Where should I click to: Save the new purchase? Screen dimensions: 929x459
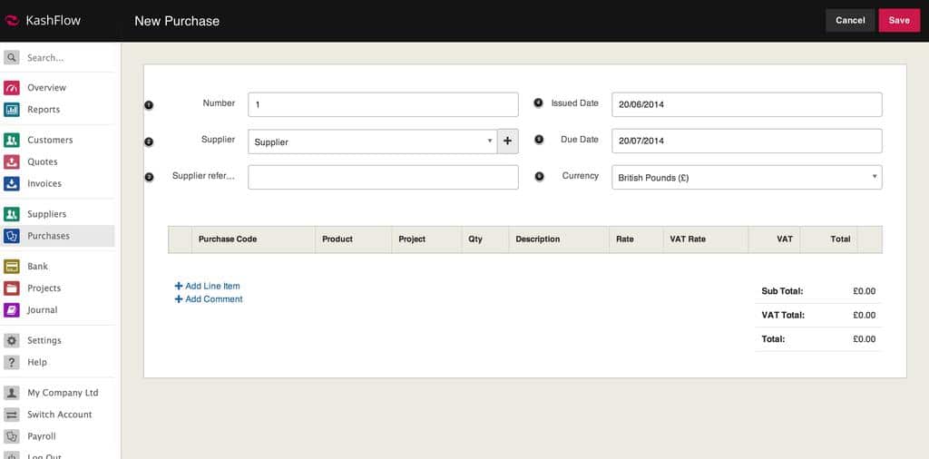898,20
